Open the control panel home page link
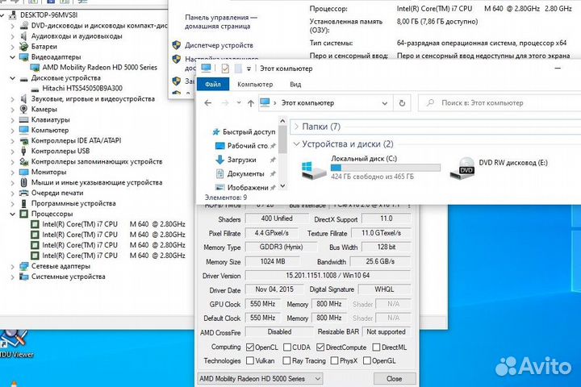Viewport: 581px width, 387px height. pyautogui.click(x=221, y=22)
